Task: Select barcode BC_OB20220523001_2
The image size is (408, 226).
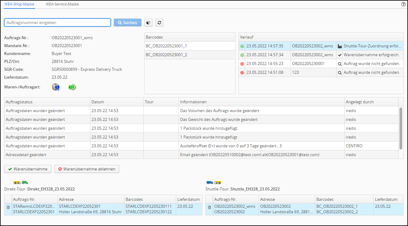Action: click(190, 55)
